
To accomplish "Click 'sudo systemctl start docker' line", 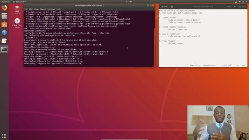I will (184, 20).
